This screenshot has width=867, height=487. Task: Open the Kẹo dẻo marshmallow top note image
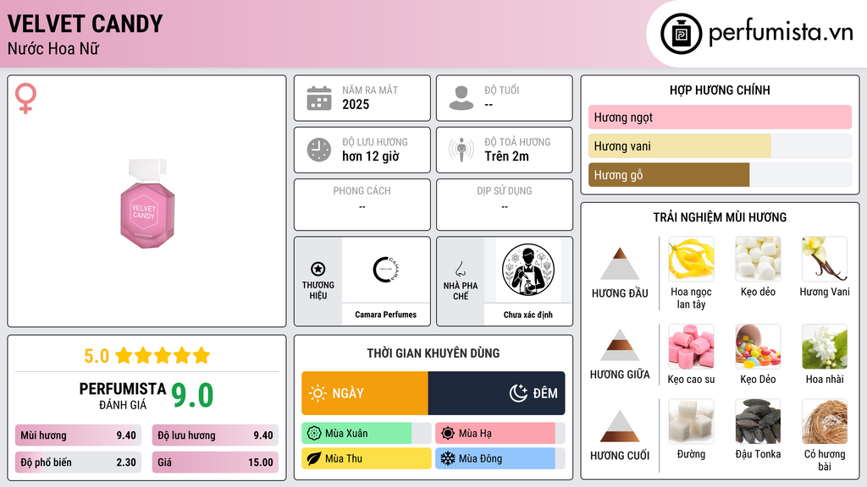[758, 259]
